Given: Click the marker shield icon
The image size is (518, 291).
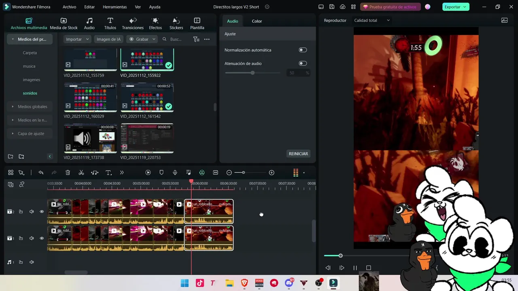Looking at the screenshot, I should tap(161, 173).
